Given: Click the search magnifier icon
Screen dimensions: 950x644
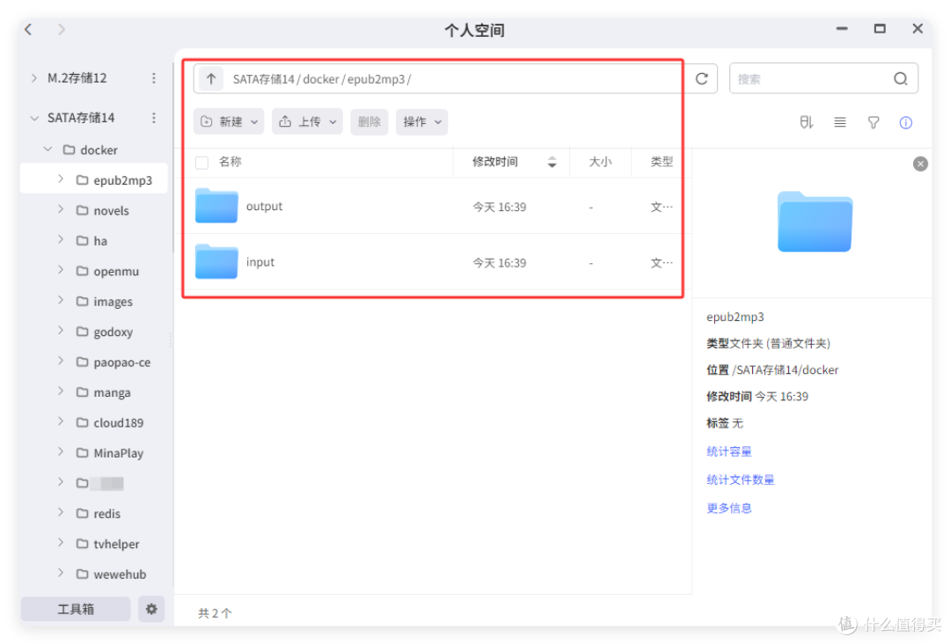Looking at the screenshot, I should click(x=901, y=79).
